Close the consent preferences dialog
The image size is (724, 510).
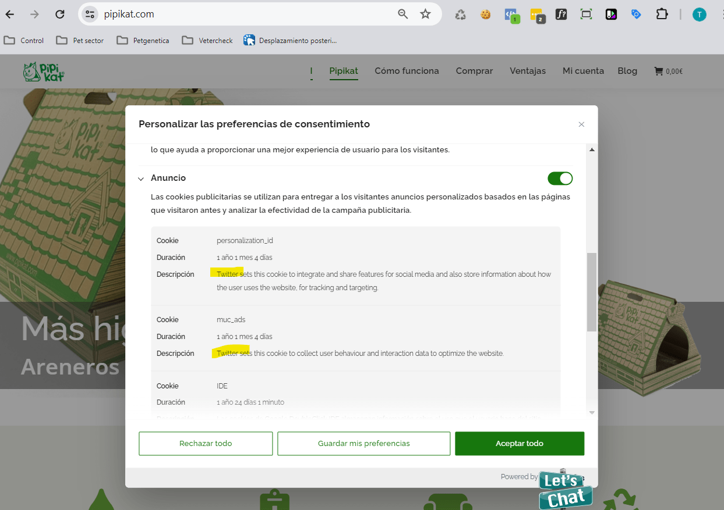pyautogui.click(x=581, y=124)
